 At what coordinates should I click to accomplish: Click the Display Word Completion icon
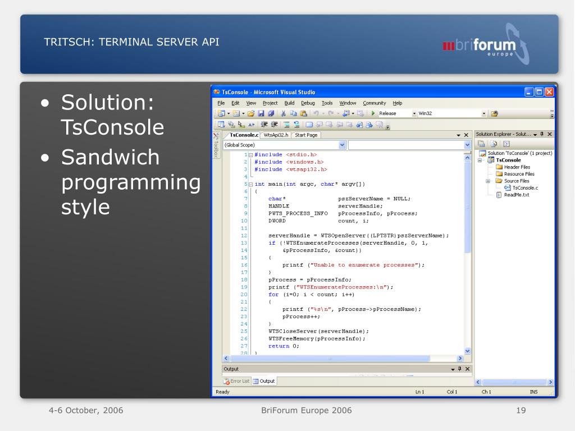coord(251,125)
